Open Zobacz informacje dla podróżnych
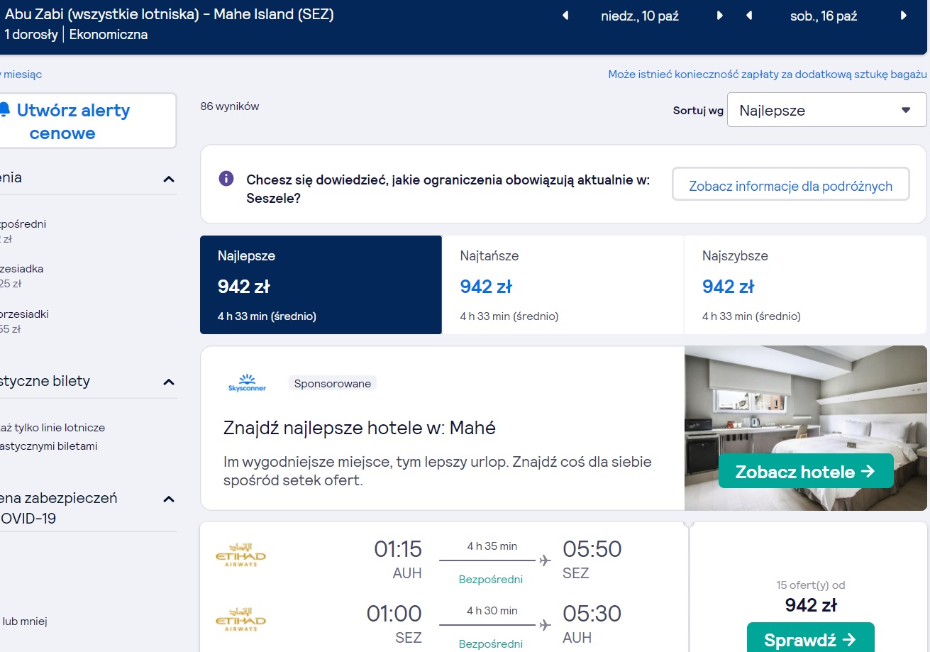The width and height of the screenshot is (930, 652). click(791, 184)
